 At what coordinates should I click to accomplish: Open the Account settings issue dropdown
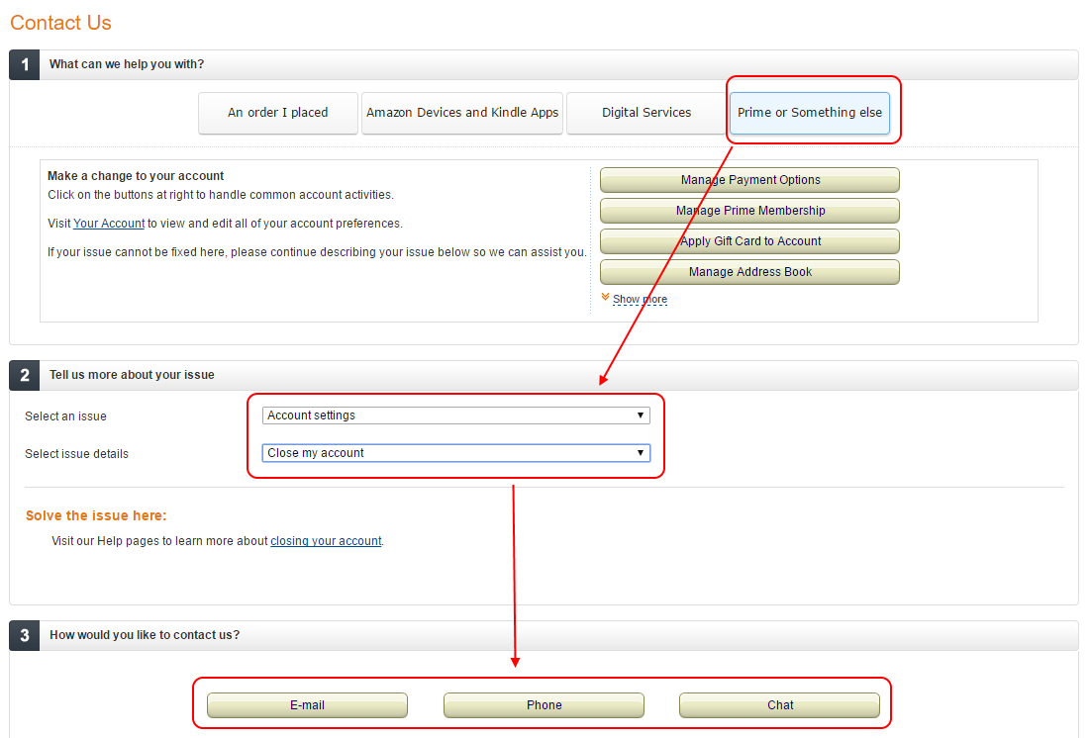(x=455, y=415)
